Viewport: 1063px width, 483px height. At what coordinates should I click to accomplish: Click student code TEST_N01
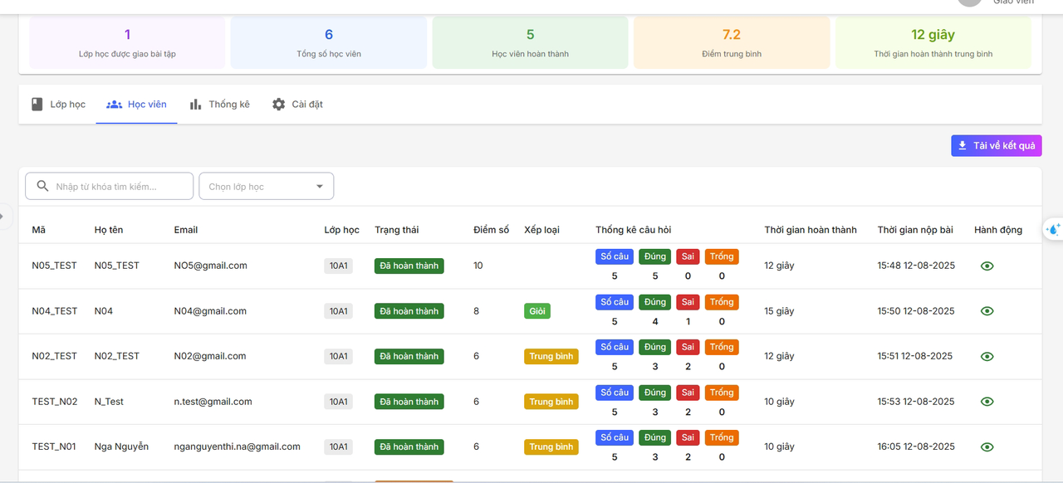point(54,446)
